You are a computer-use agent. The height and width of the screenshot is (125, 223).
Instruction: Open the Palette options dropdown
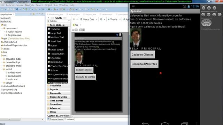coord(69,21)
